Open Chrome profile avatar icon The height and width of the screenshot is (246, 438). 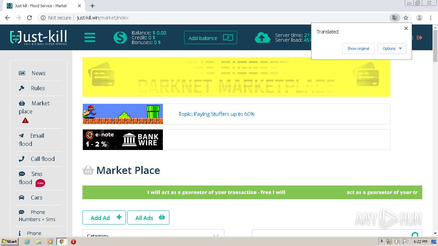pyautogui.click(x=419, y=18)
